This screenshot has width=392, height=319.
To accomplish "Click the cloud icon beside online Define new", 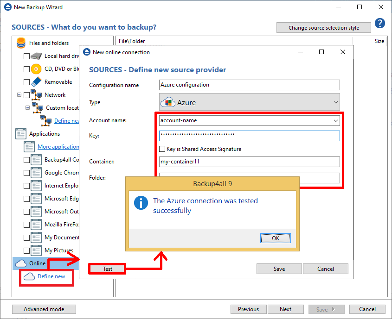I will pyautogui.click(x=29, y=276).
